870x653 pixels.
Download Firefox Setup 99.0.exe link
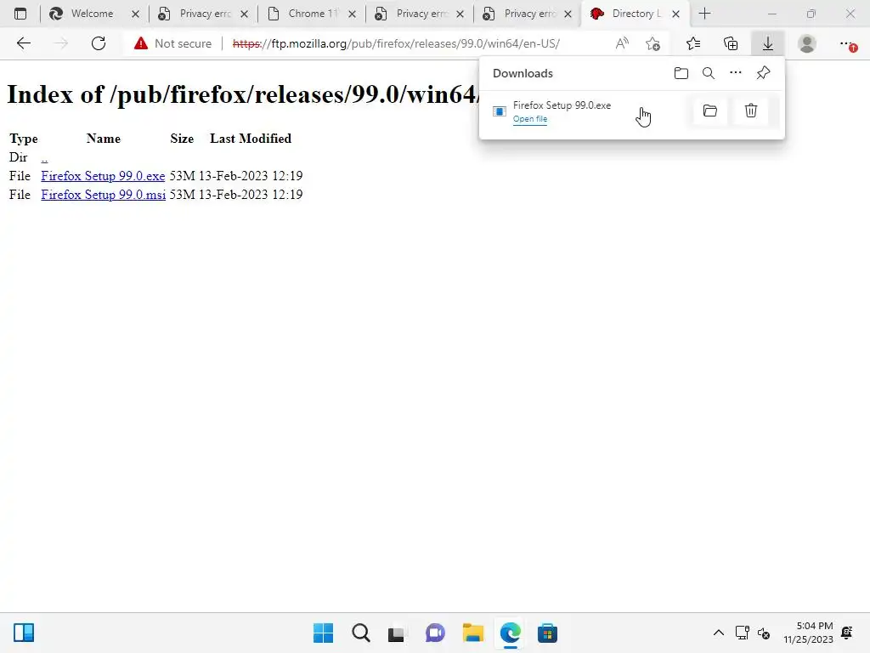click(x=103, y=176)
